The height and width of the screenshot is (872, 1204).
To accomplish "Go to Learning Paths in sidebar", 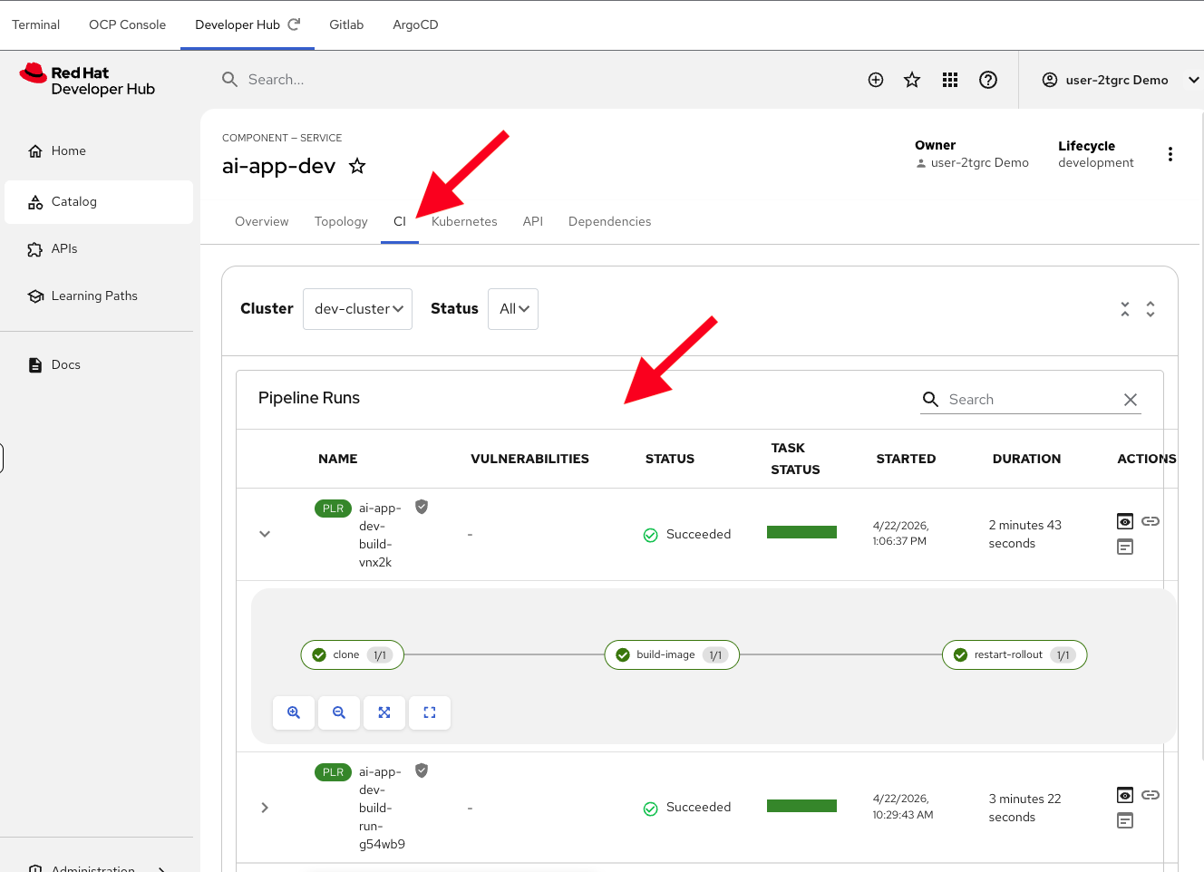I will click(x=94, y=296).
